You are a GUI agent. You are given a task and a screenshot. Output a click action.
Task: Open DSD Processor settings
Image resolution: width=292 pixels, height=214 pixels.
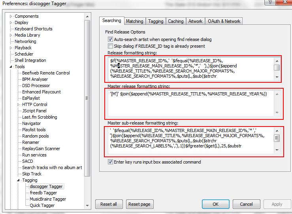(36, 86)
